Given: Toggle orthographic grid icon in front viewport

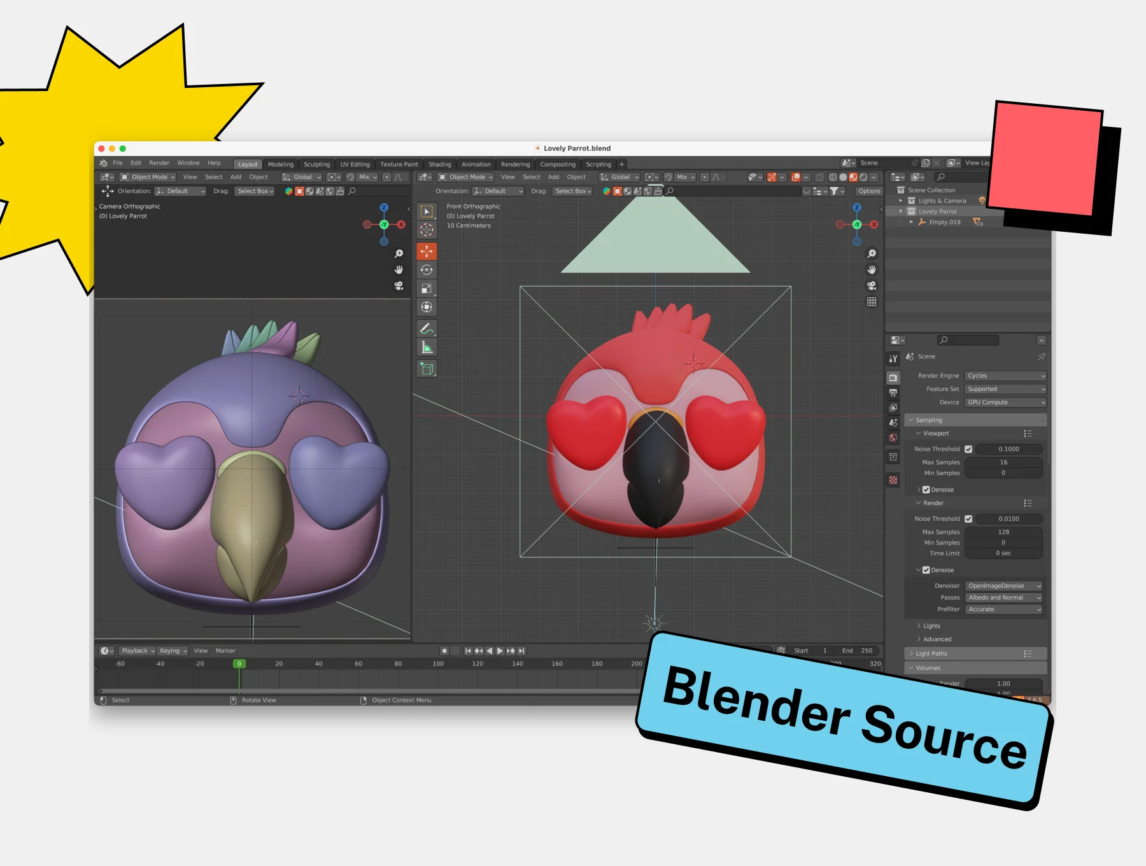Looking at the screenshot, I should [872, 302].
